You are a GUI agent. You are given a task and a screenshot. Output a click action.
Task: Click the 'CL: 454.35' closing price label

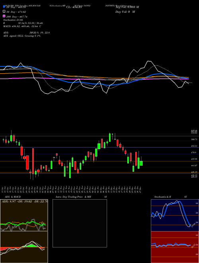coord(74,7)
